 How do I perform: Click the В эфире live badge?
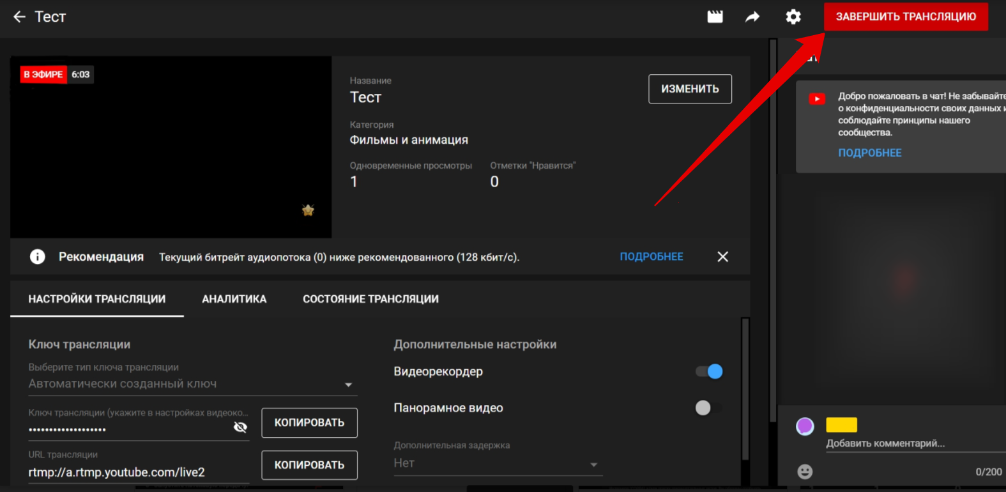(43, 75)
